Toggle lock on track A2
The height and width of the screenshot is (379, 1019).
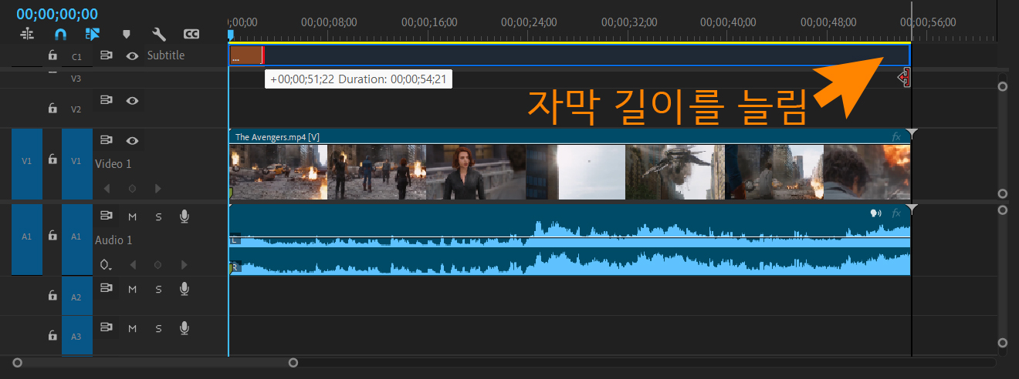click(52, 296)
